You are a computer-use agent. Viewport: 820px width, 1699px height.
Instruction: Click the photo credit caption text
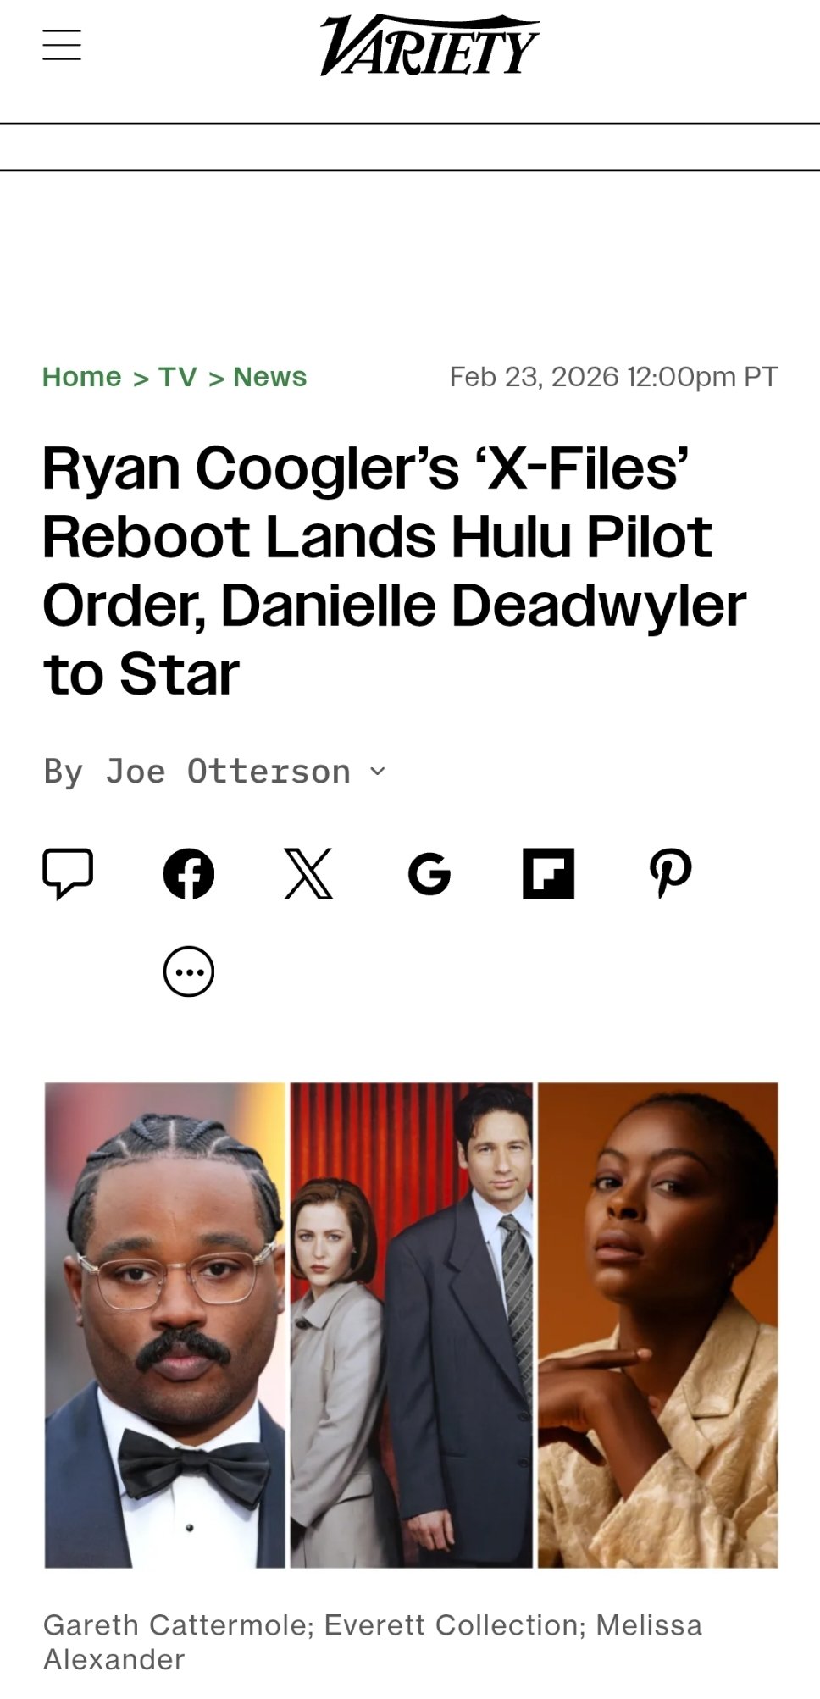(373, 1642)
